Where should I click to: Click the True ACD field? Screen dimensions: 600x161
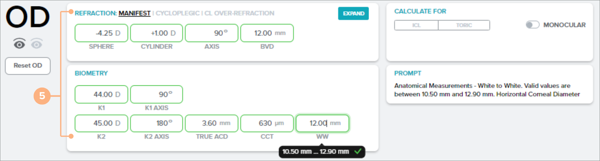(212, 123)
